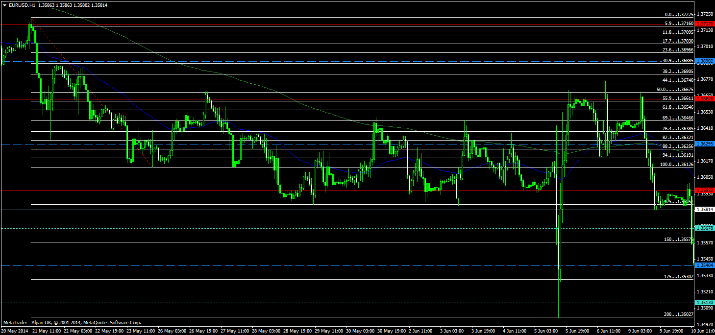715x335 pixels.
Task: Select the cyan 1.35678 price tag
Action: [x=705, y=228]
